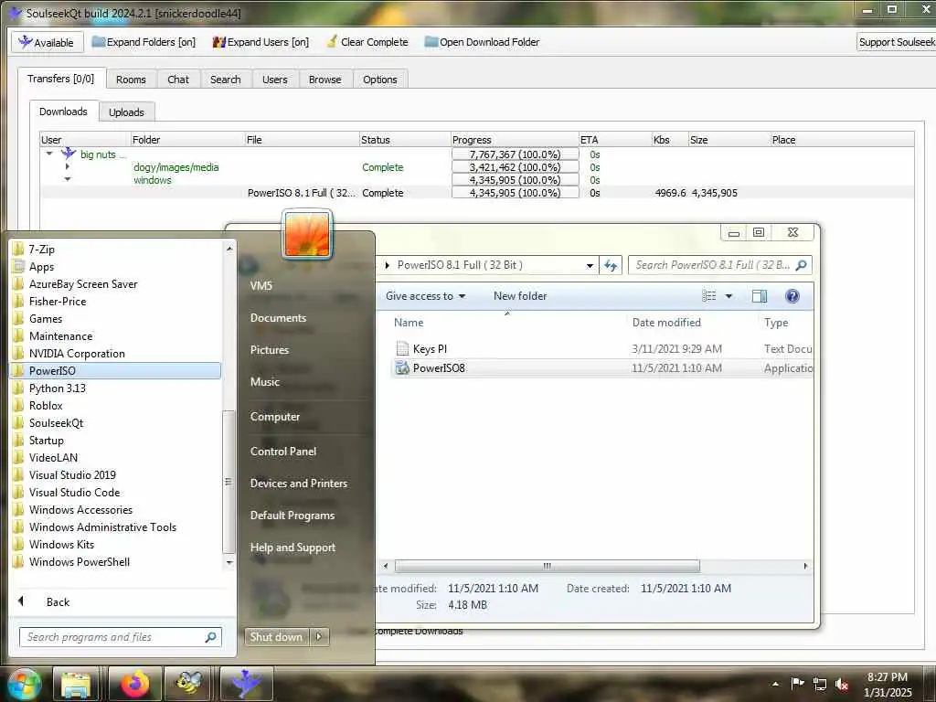936x702 pixels.
Task: Open the Visual Studio Code folder
Action: click(x=116, y=493)
